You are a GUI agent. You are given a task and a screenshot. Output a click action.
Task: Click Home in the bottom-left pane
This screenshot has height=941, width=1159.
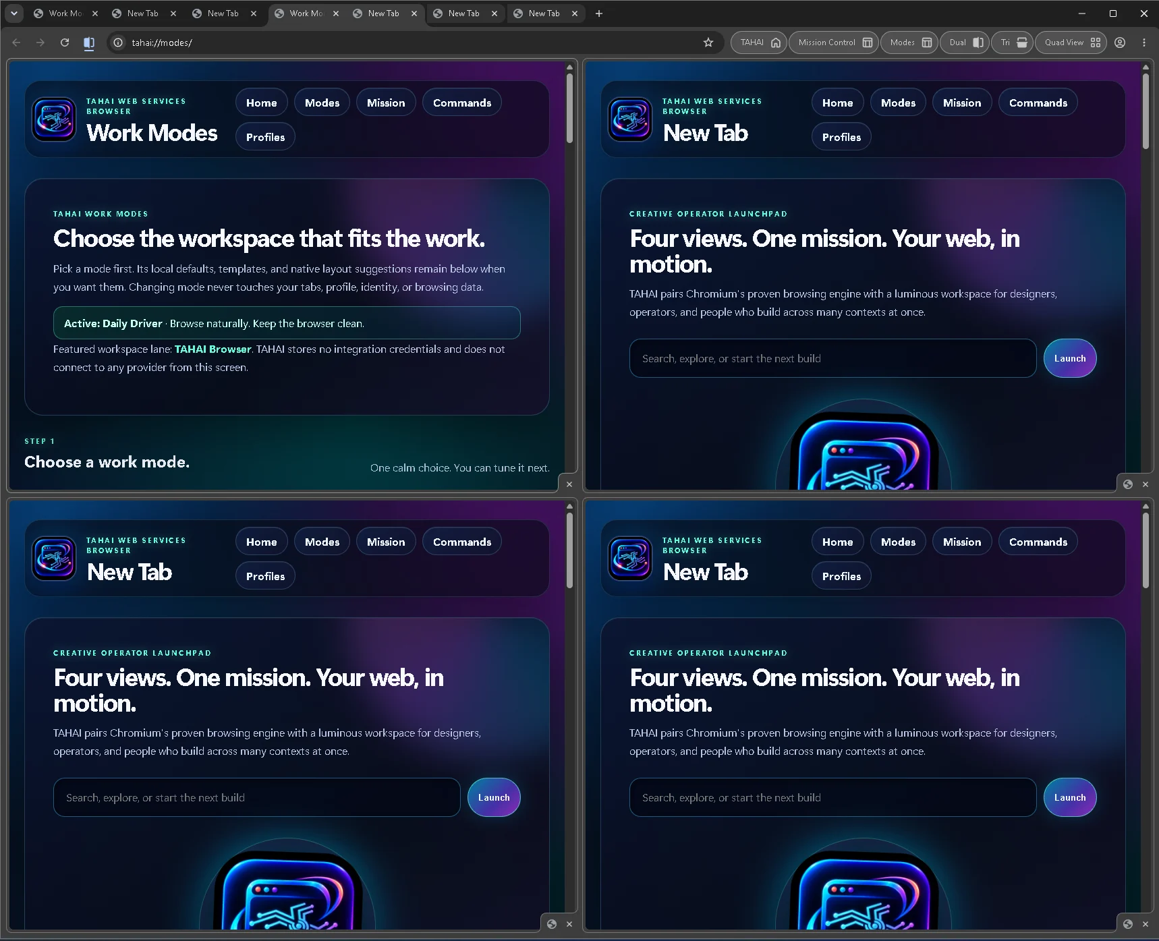(x=262, y=542)
